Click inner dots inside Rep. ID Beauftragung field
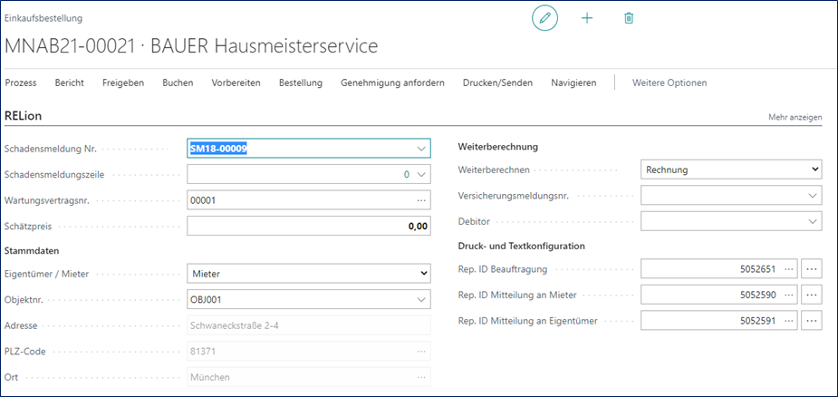Viewport: 838px width, 397px height. [x=788, y=269]
